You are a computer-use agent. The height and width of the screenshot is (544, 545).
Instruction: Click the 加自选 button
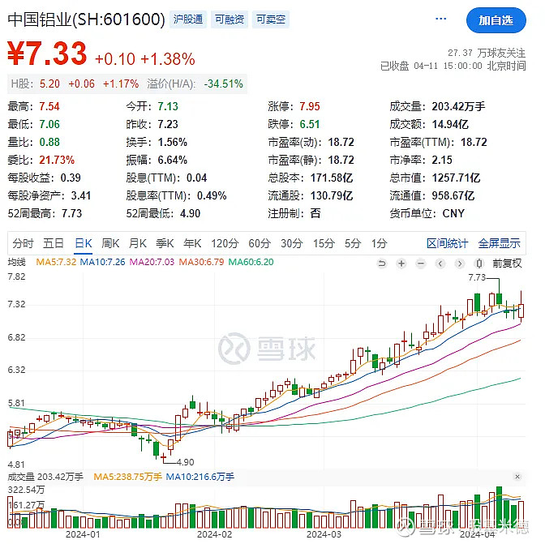pyautogui.click(x=496, y=20)
